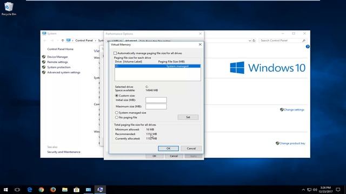
Task: Select No paging file radio button
Action: click(117, 117)
